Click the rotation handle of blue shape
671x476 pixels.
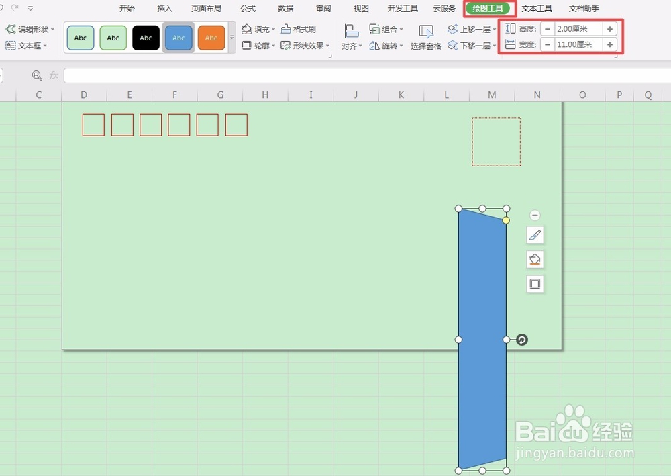[521, 340]
